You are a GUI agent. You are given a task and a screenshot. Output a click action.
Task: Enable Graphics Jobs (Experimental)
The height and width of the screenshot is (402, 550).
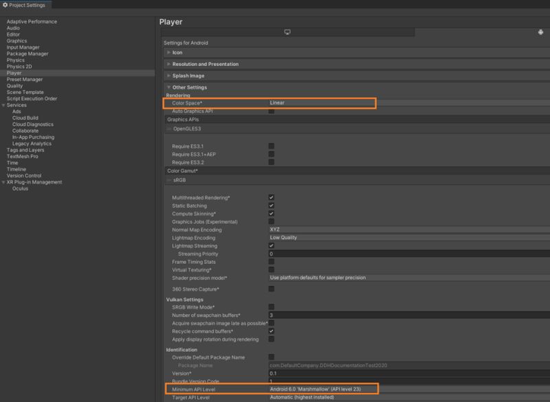(x=270, y=223)
